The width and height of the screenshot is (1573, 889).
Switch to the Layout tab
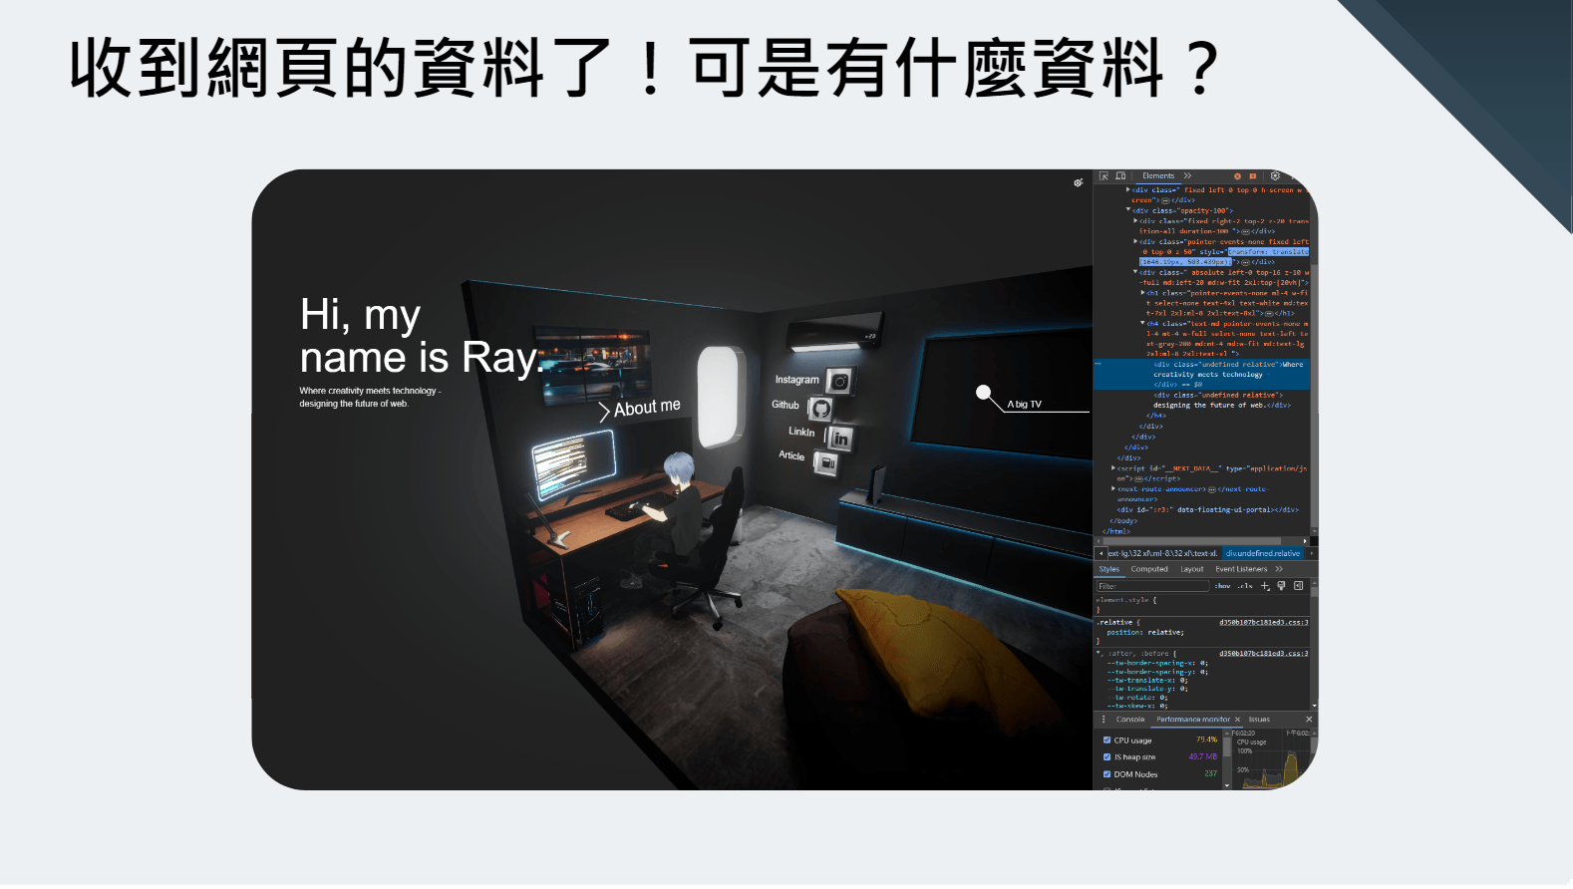coord(1192,569)
